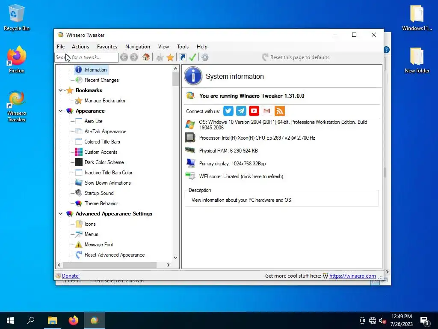Image resolution: width=438 pixels, height=329 pixels.
Task: Open the notification center icon
Action: point(424,320)
